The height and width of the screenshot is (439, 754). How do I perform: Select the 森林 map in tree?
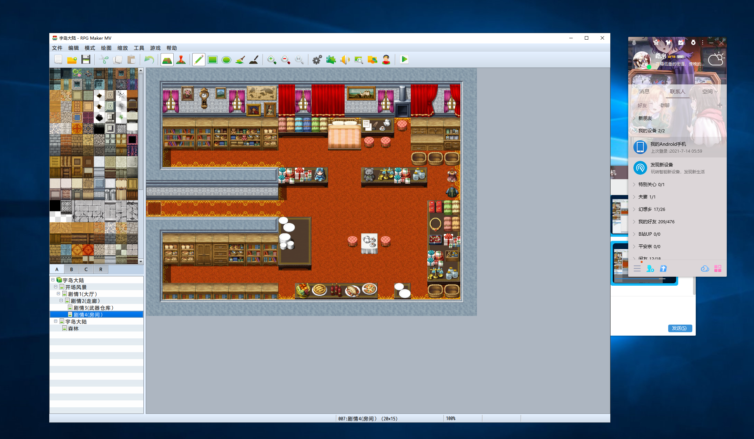73,328
